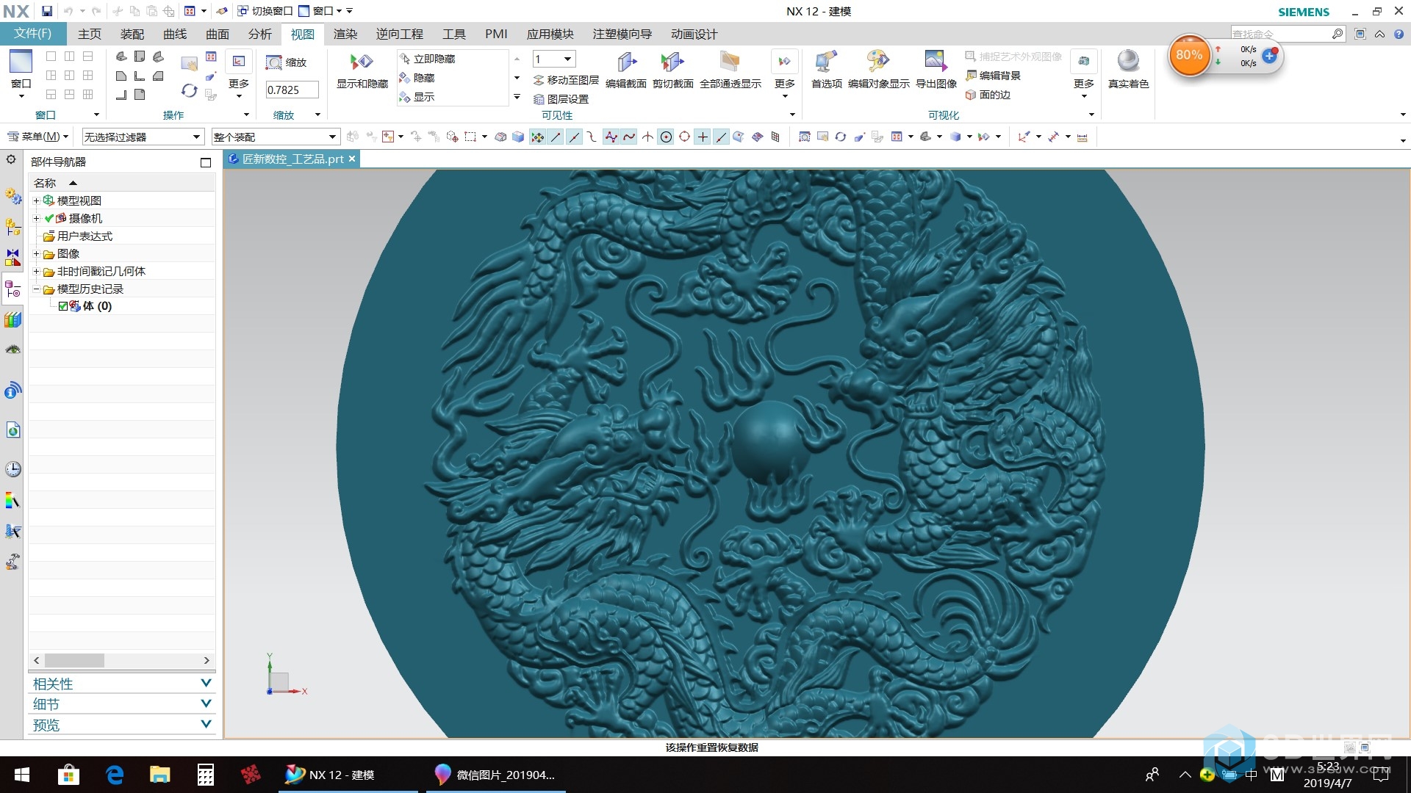Switch to the 主页 ribbon tab
Screen dimensions: 1411x793
coord(90,34)
